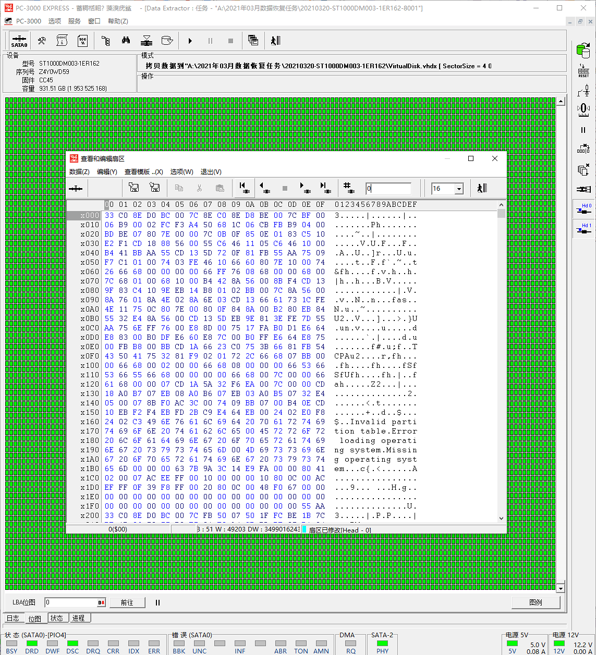Open the 服务 menu in main menu bar
Viewport: 596px width, 655px height.
tap(75, 21)
